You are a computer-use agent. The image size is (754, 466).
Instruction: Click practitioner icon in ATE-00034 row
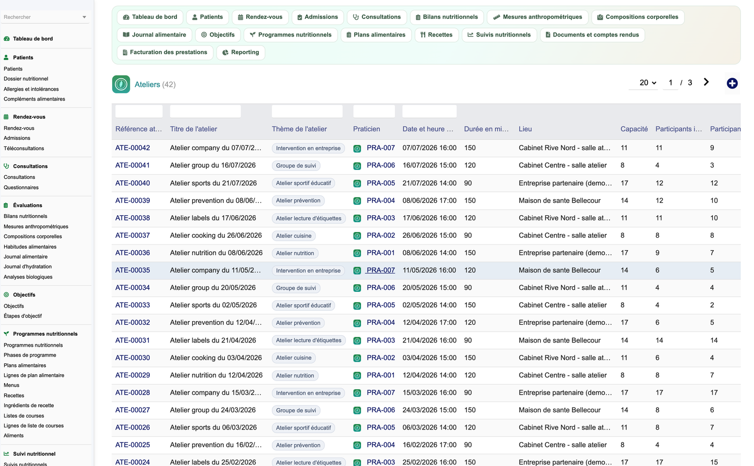pos(357,288)
